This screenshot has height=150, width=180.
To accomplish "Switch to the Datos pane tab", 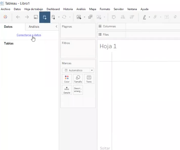I will [8, 27].
